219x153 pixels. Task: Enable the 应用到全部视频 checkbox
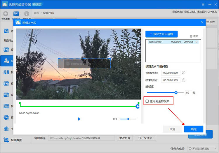(147, 101)
